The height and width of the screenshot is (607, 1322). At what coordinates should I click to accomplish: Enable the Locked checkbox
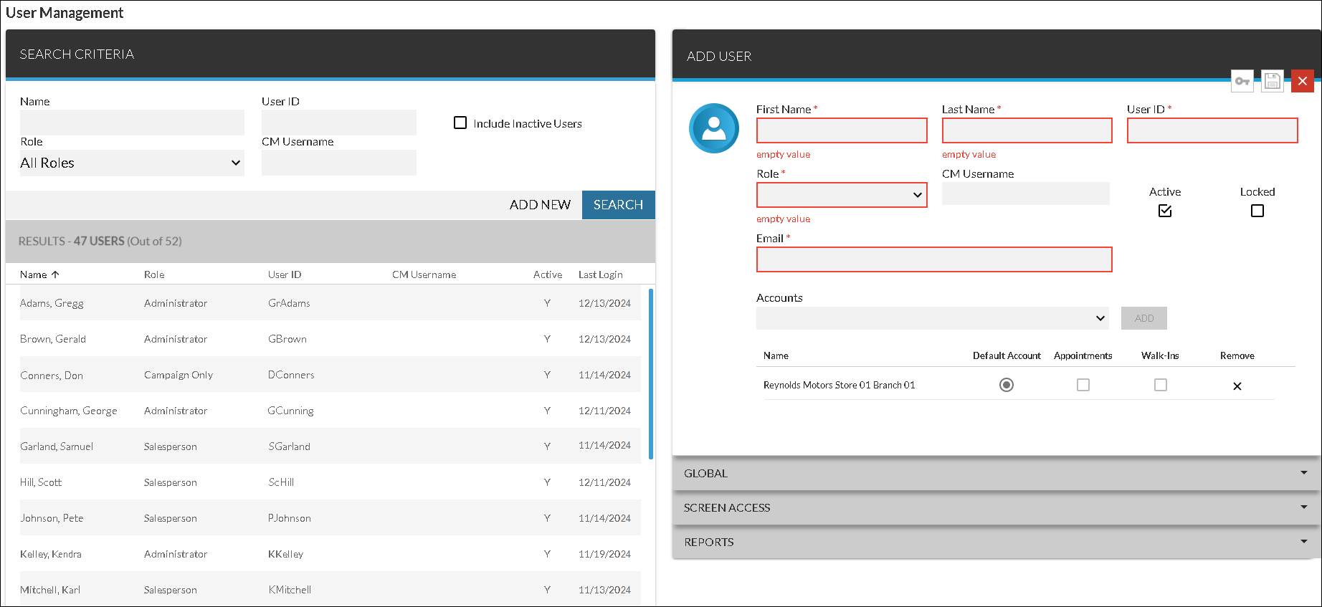coord(1257,211)
